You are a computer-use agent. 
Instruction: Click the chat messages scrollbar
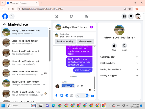coord(95,83)
